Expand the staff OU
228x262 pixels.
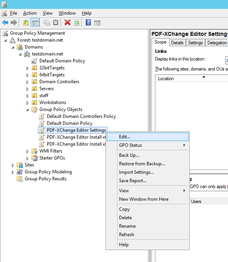pos(27,96)
